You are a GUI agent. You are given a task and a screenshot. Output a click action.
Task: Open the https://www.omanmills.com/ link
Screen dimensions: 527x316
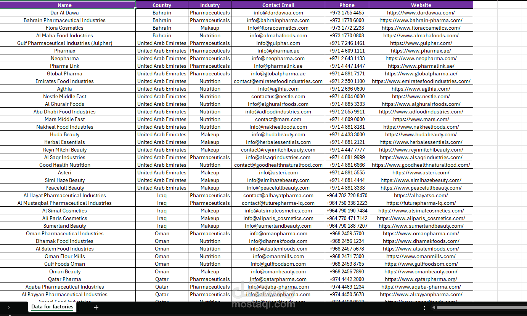coord(421,256)
